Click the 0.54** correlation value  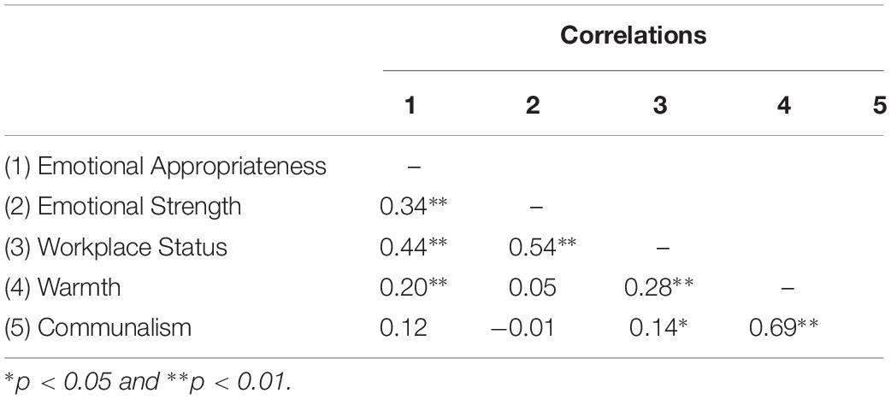pyautogui.click(x=542, y=247)
